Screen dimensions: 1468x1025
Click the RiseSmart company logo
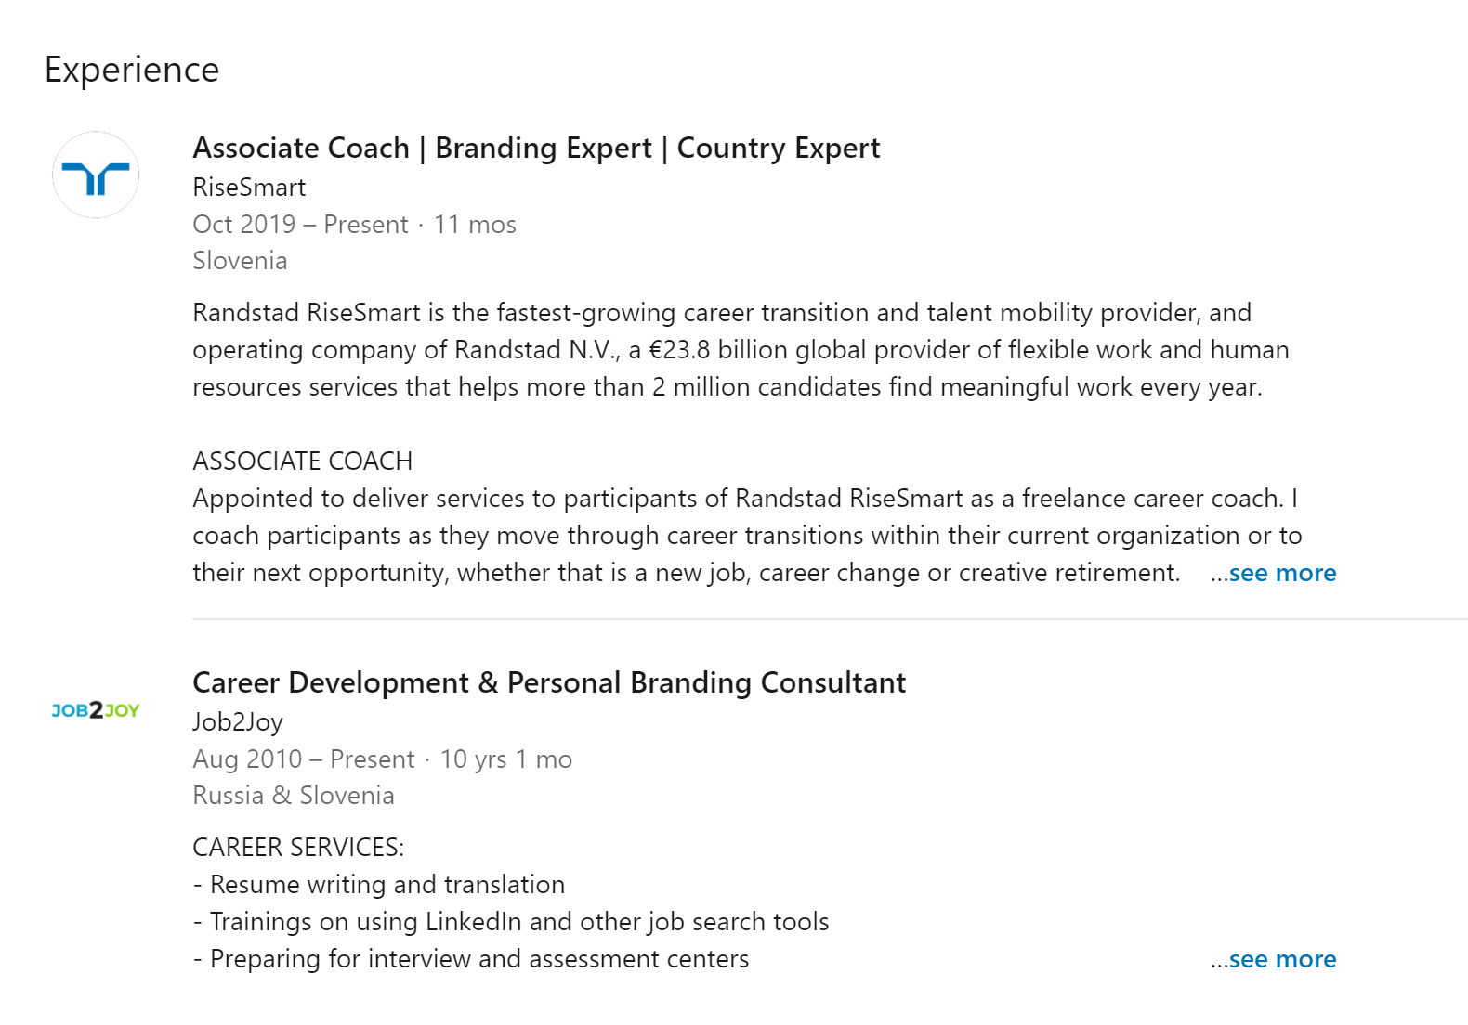click(96, 175)
